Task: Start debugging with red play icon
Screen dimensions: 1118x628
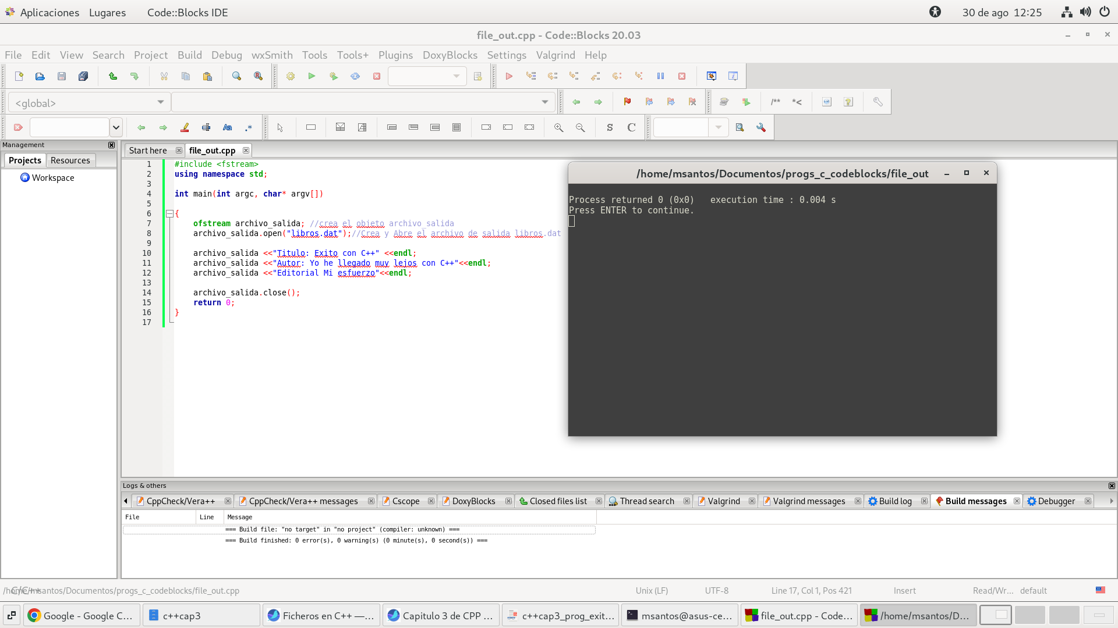Action: [x=509, y=76]
